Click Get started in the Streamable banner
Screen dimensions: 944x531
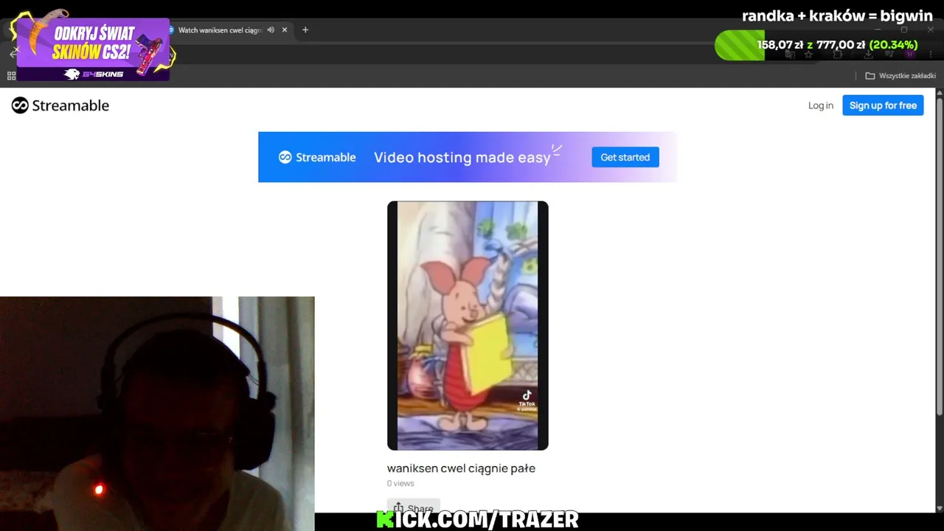[x=625, y=157]
